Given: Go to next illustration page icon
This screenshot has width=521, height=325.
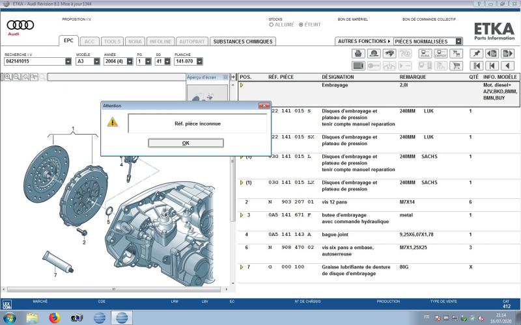Looking at the screenshot, I should pyautogui.click(x=508, y=53).
